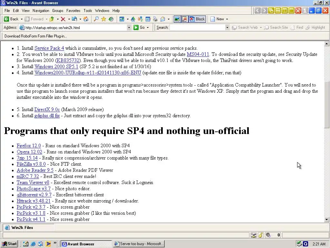Go back with the Back button
This screenshot has width=330, height=248.
click(x=11, y=19)
